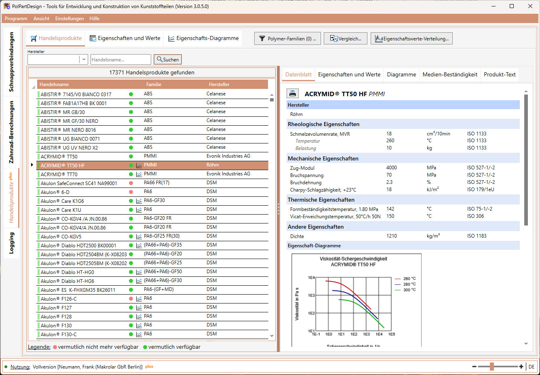Switch to Zahnrad-Berechnungen side tab
This screenshot has height=375, width=540.
(x=11, y=132)
